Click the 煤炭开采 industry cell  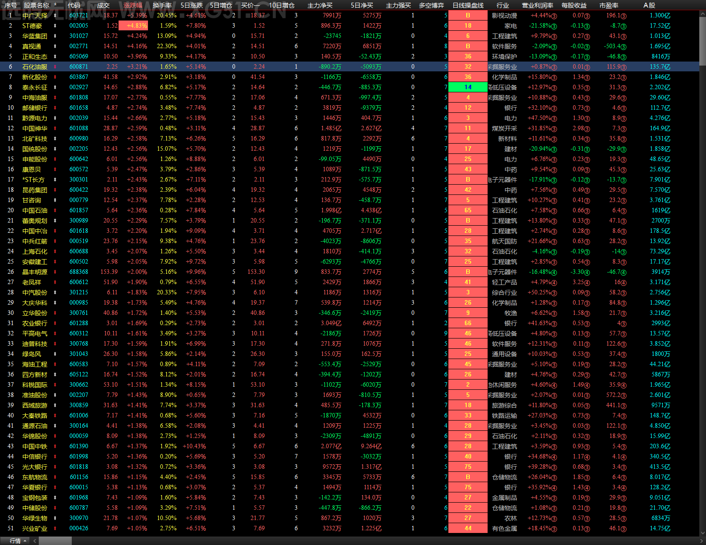point(505,128)
